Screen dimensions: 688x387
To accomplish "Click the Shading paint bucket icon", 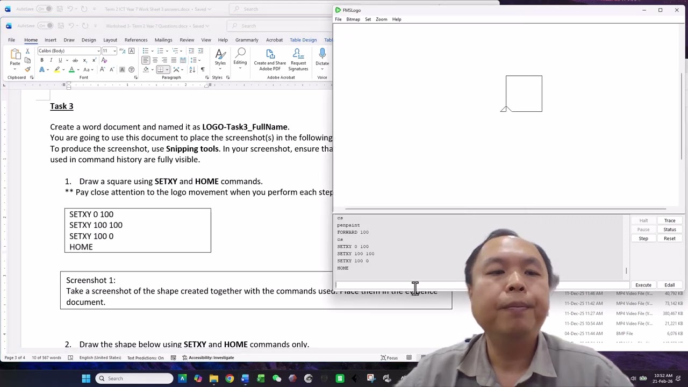I will [146, 69].
